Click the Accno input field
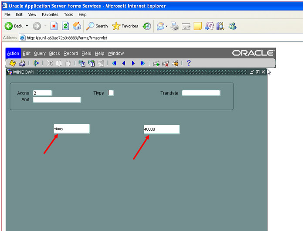The width and height of the screenshot is (305, 231). (42, 93)
